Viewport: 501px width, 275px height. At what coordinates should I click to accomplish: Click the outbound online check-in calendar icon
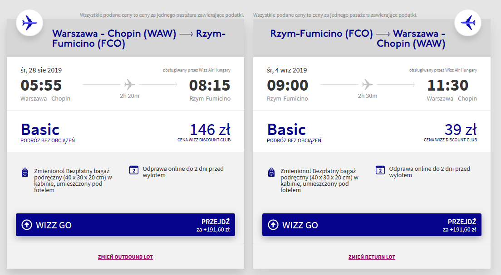point(133,170)
